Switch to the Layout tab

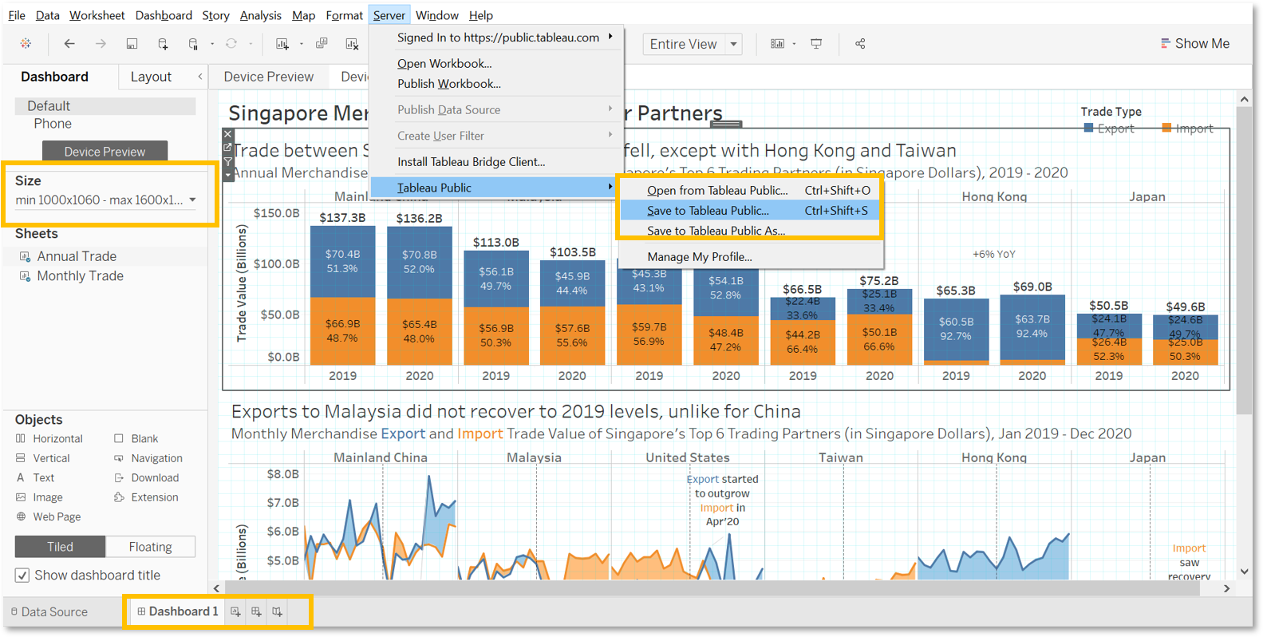151,77
